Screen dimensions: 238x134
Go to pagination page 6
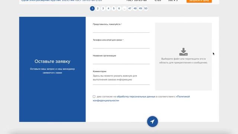[x=119, y=9]
